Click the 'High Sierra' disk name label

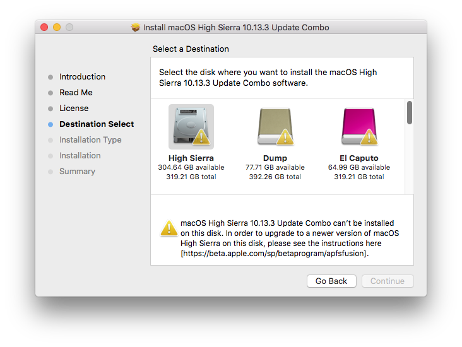pos(191,158)
